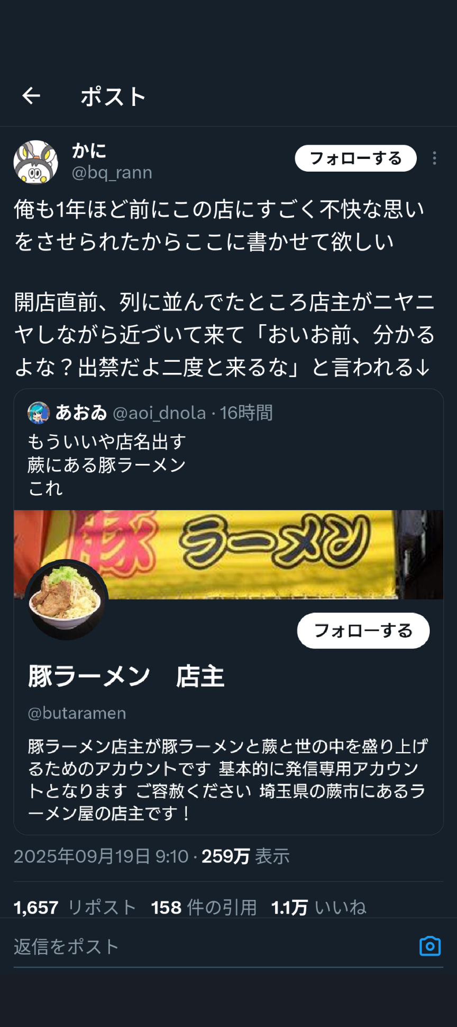
Task: Open the @butaramen handle
Action: pyautogui.click(x=77, y=713)
